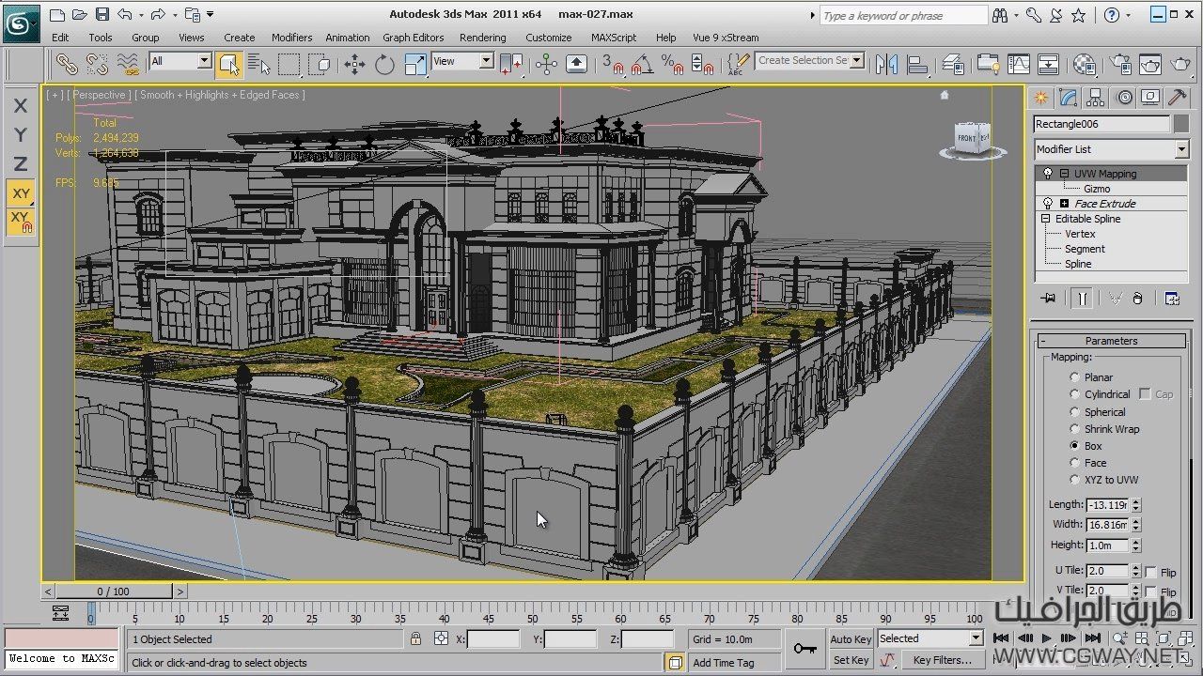The image size is (1203, 676).
Task: Open the Mirror tool
Action: click(x=886, y=64)
